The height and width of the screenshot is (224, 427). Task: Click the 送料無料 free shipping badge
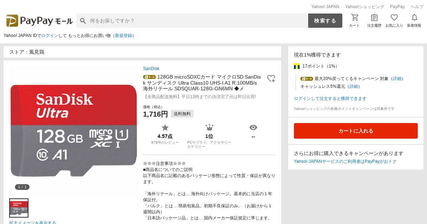182,114
